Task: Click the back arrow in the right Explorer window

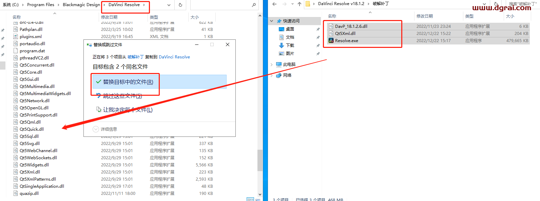Action: click(x=274, y=4)
